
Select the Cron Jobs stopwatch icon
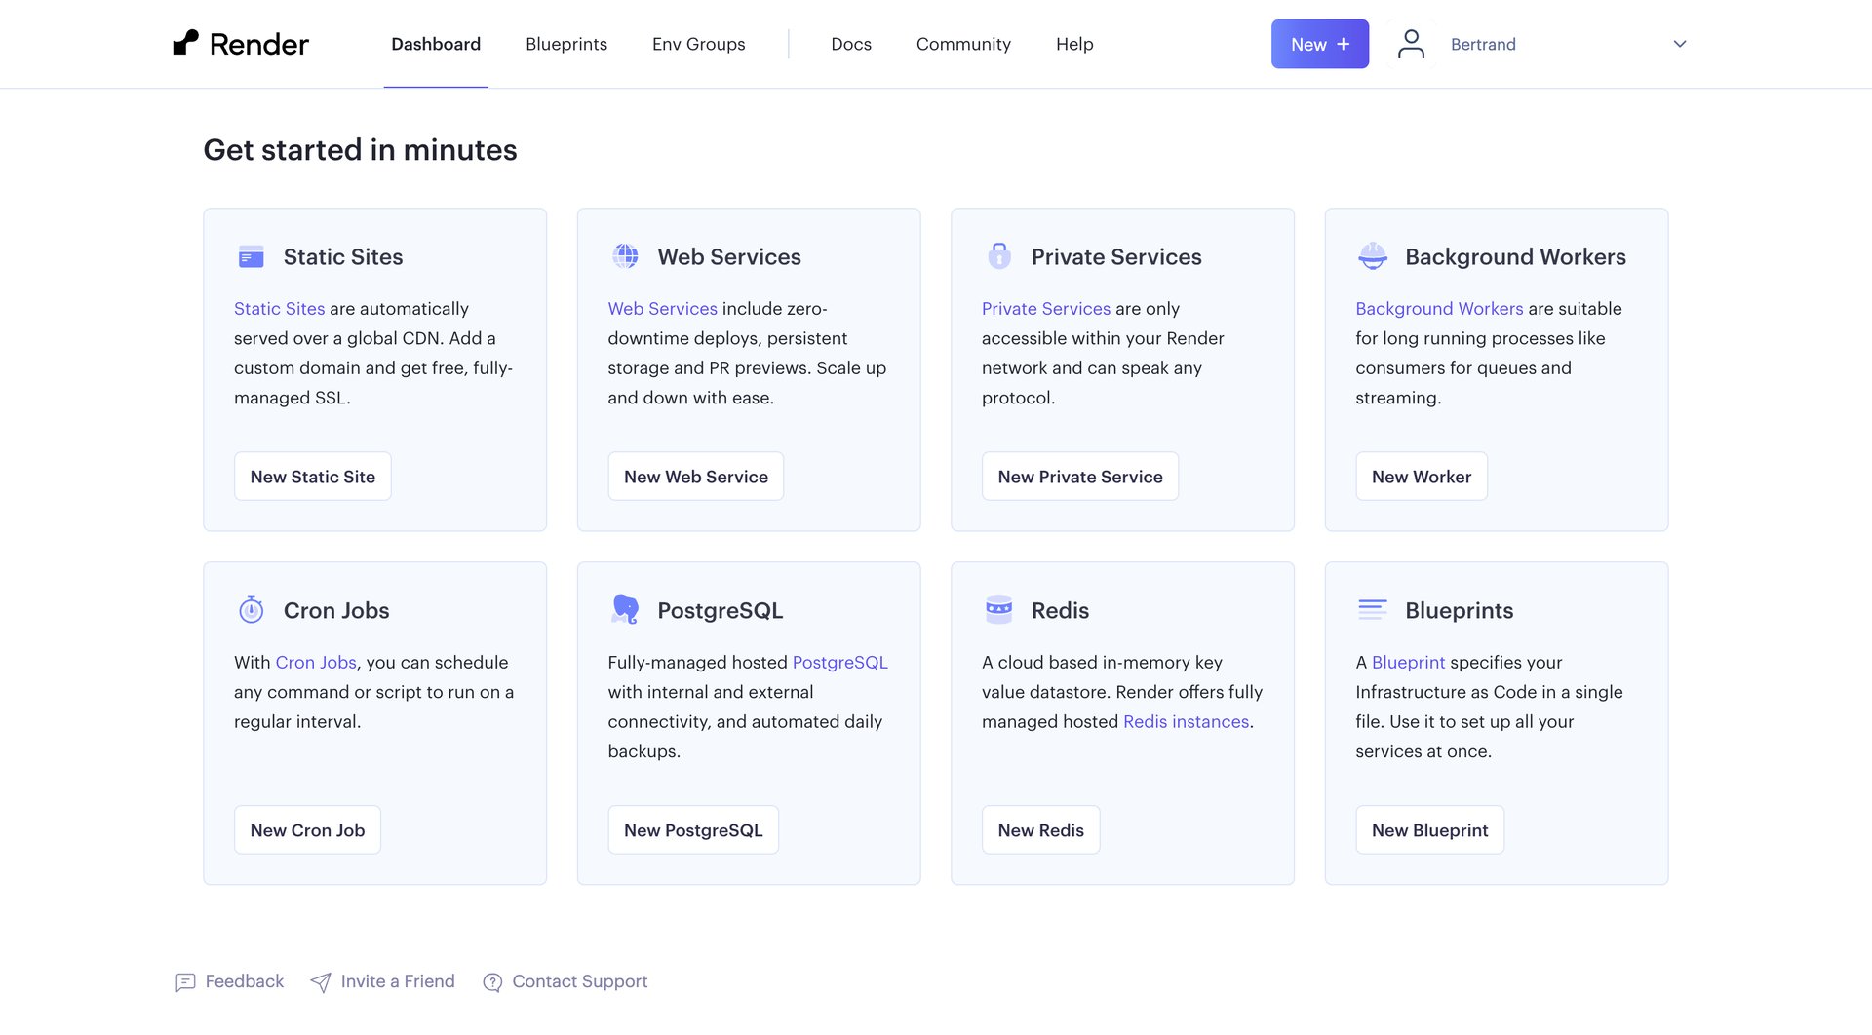point(251,610)
